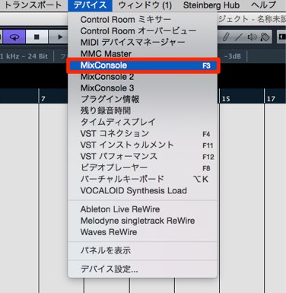Open MixConsole 2
The image size is (286, 293).
[142, 77]
